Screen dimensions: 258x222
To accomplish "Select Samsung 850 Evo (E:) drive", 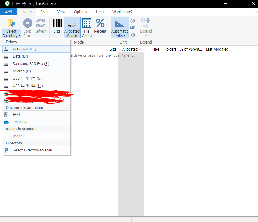I will click(x=36, y=64).
